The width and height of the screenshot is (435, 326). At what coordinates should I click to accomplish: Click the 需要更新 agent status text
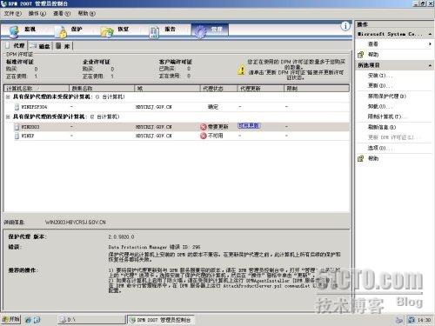point(217,127)
